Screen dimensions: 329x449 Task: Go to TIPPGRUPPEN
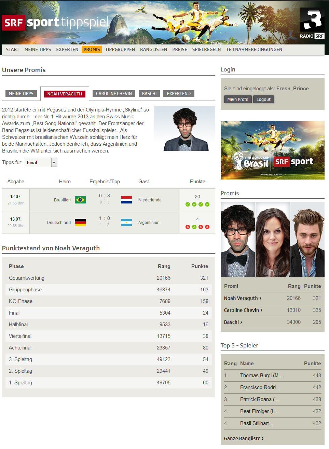pyautogui.click(x=120, y=49)
